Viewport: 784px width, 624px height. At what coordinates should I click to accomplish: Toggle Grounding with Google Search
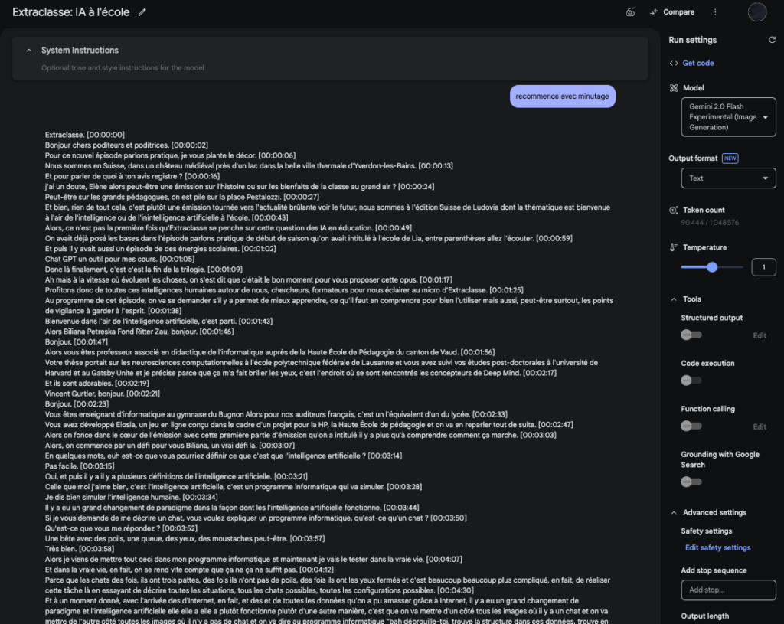click(x=691, y=482)
